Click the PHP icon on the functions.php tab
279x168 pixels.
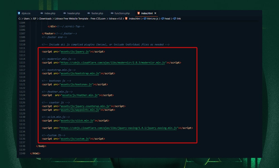point(112,13)
